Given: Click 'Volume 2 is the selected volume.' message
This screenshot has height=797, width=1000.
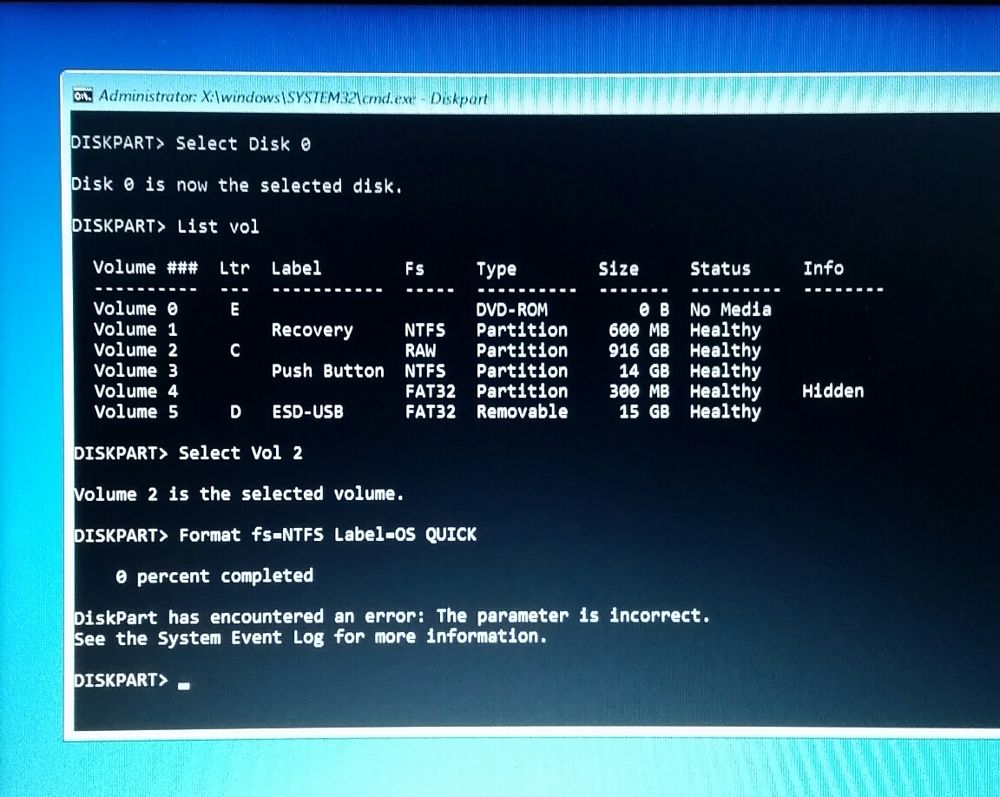Looking at the screenshot, I should tap(239, 493).
